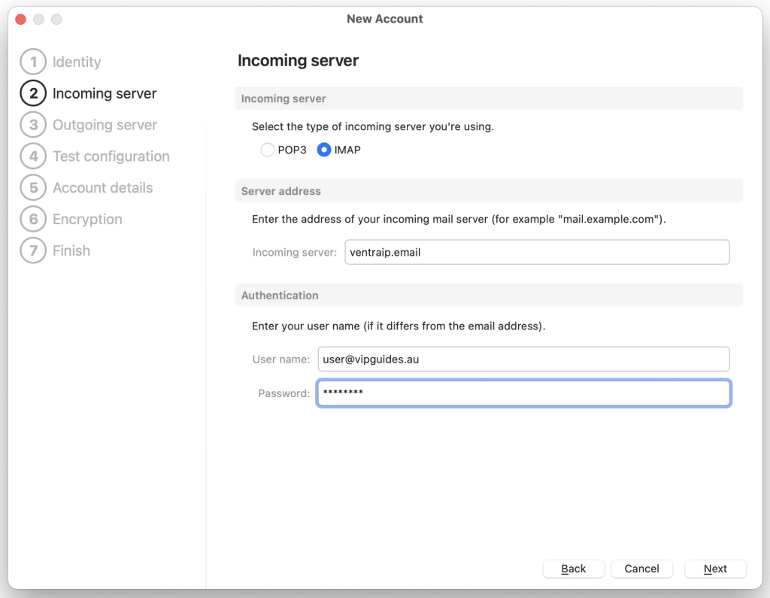Click the step 6 Encryption circle icon
Image resolution: width=770 pixels, height=598 pixels.
[33, 219]
